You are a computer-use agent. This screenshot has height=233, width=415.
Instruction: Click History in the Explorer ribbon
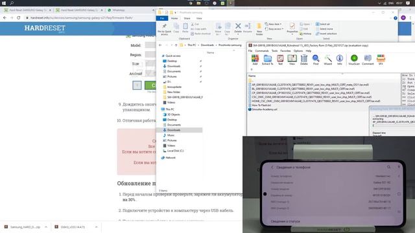305,34
